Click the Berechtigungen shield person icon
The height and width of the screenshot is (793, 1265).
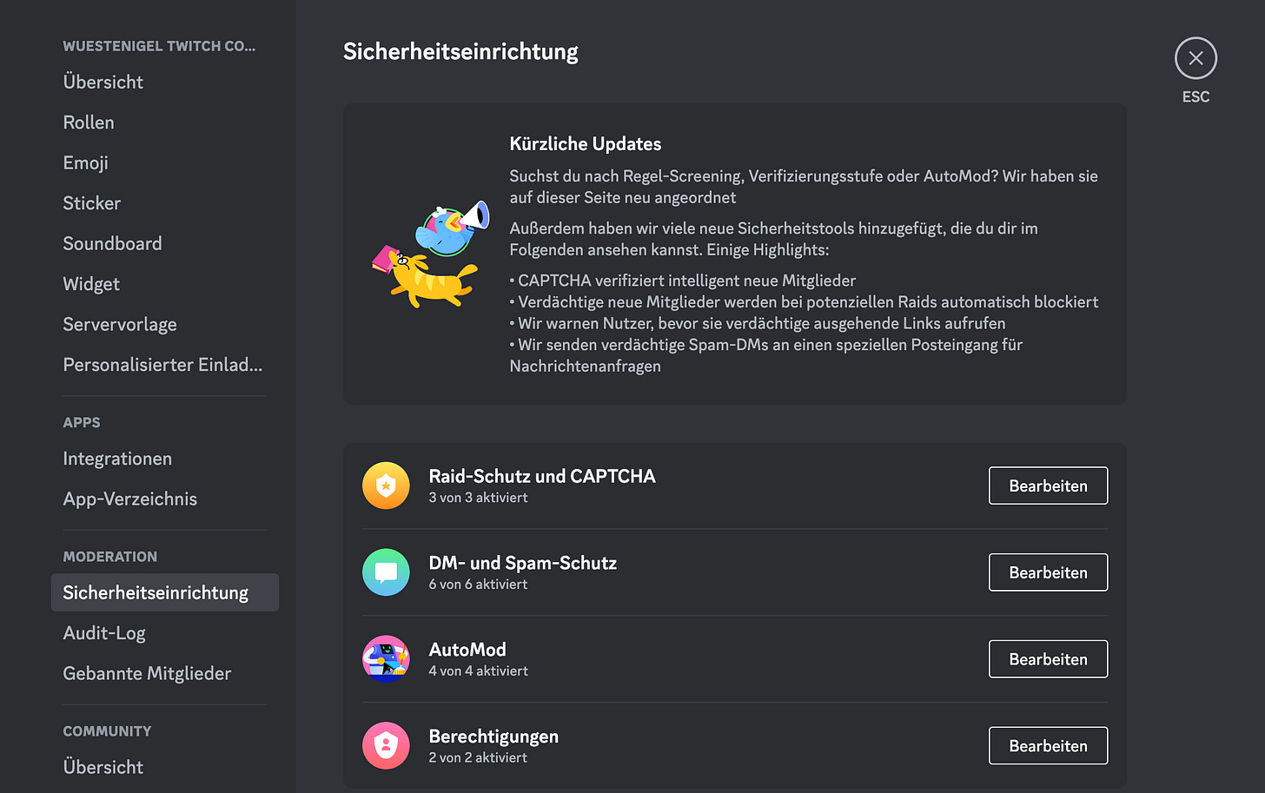coord(386,746)
